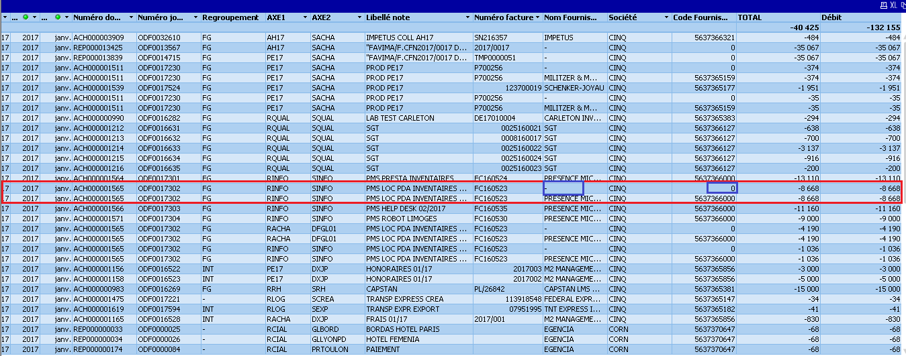The height and width of the screenshot is (356, 906).
Task: Select the total value -40 425
Action: 805,27
